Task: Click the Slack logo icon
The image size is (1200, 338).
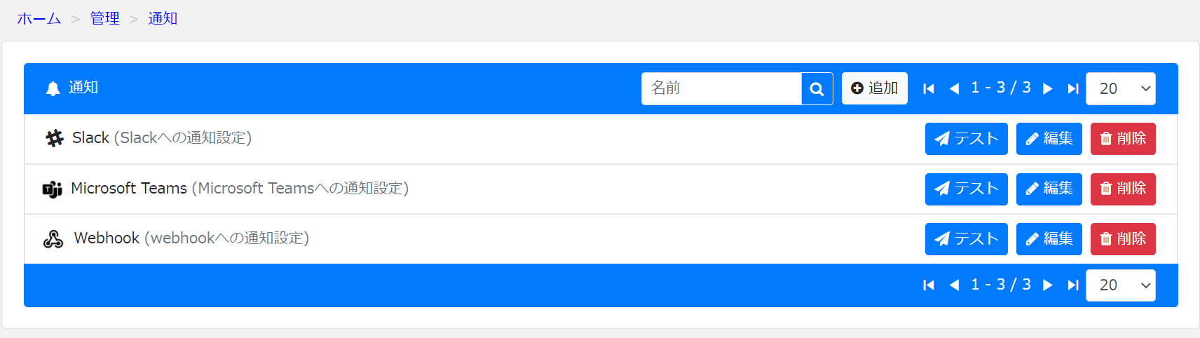Action: tap(54, 138)
